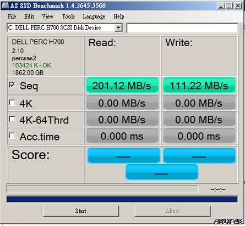Select the DELL PERC H700 drive combo box
This screenshot has height=226, width=245.
tap(64, 28)
